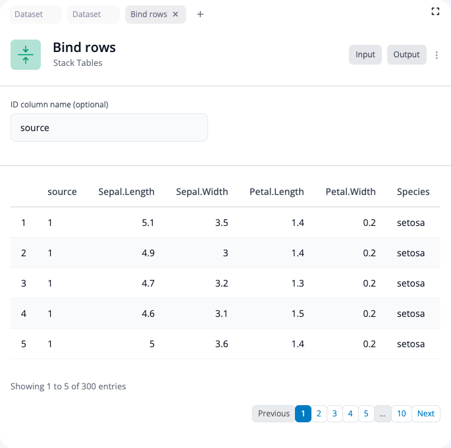Click the Output button

pyautogui.click(x=406, y=55)
